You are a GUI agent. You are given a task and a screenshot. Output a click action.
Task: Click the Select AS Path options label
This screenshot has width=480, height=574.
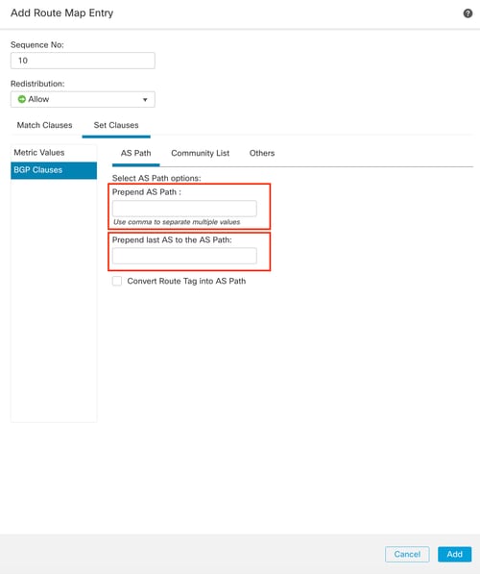(156, 178)
